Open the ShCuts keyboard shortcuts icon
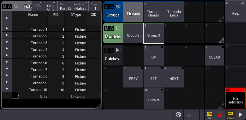 230,115
